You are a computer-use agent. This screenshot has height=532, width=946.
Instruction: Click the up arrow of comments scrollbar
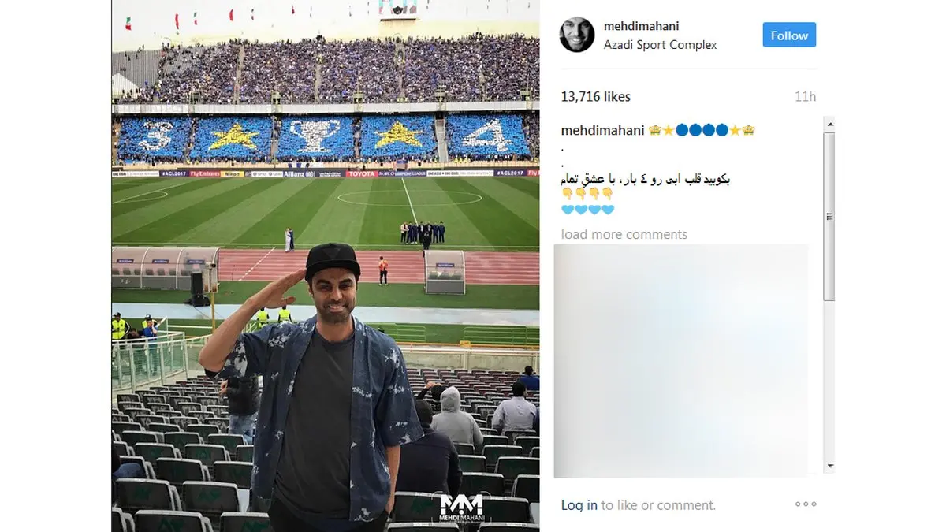829,123
